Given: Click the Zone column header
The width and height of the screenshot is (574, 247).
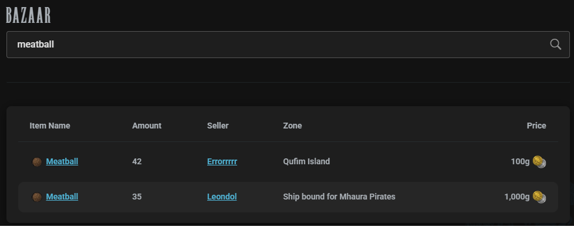Looking at the screenshot, I should pyautogui.click(x=292, y=126).
